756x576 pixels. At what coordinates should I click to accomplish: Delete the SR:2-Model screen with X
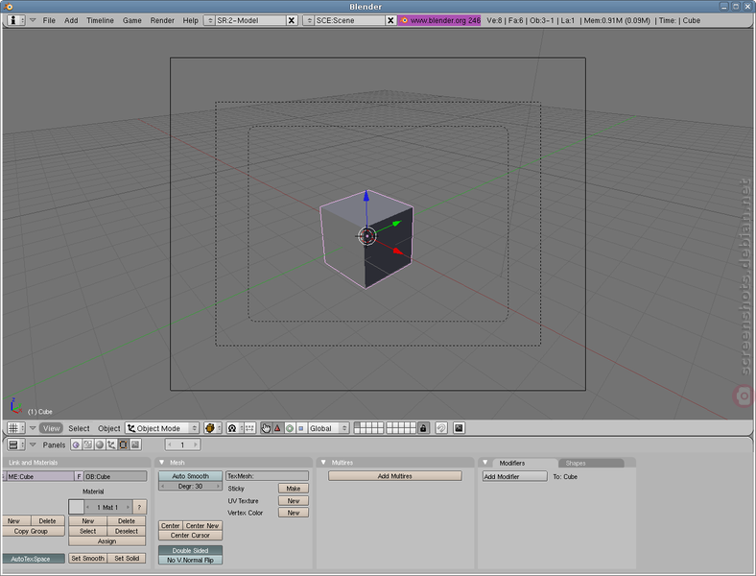(292, 20)
